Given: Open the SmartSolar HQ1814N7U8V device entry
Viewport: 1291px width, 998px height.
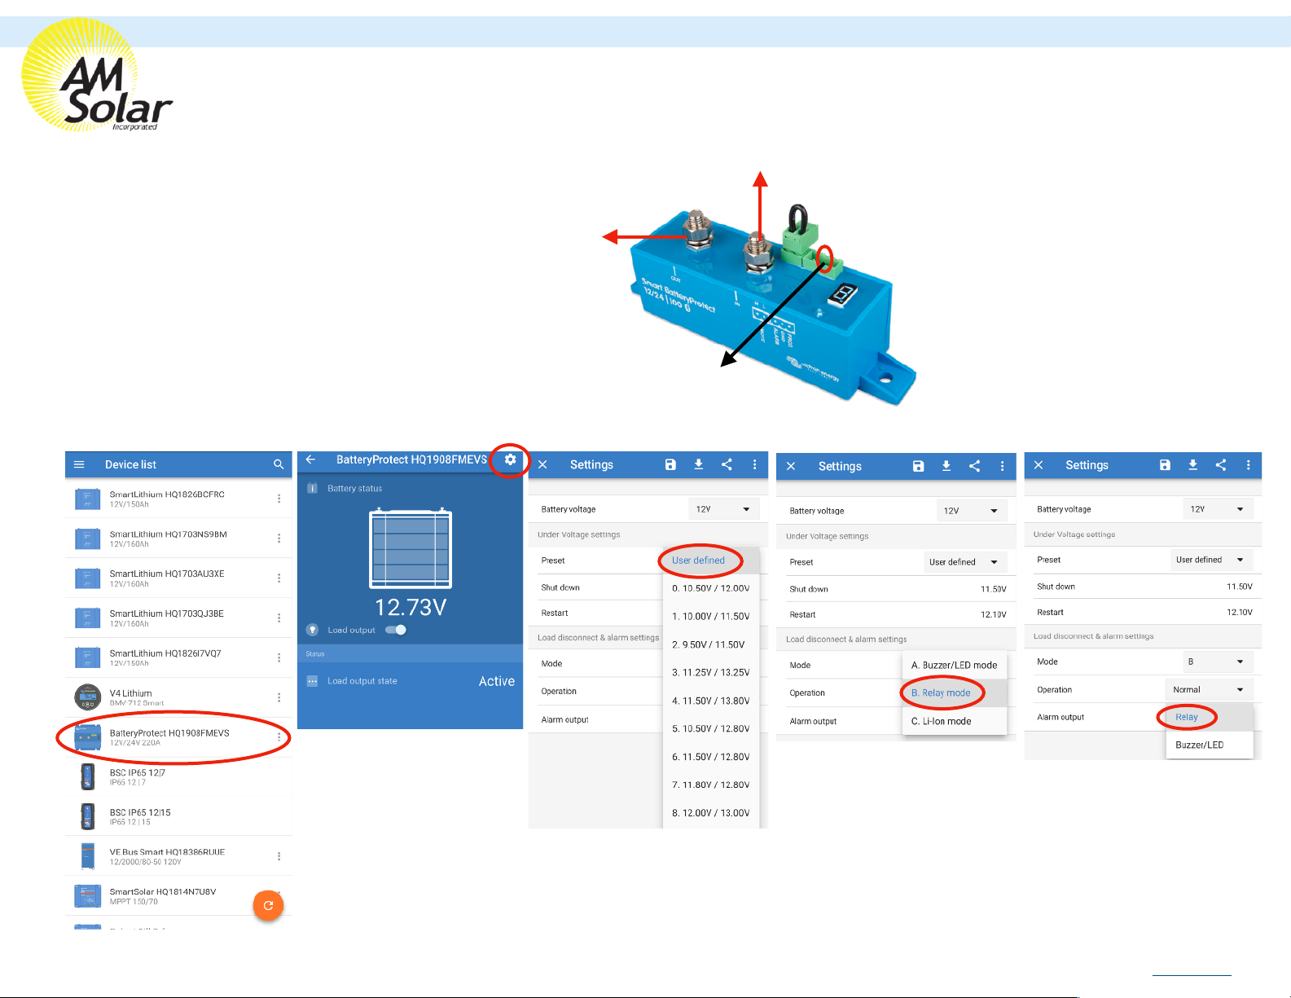Looking at the screenshot, I should click(x=178, y=896).
